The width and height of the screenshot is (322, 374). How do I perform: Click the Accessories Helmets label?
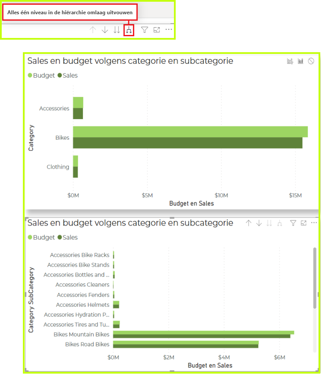pyautogui.click(x=82, y=305)
